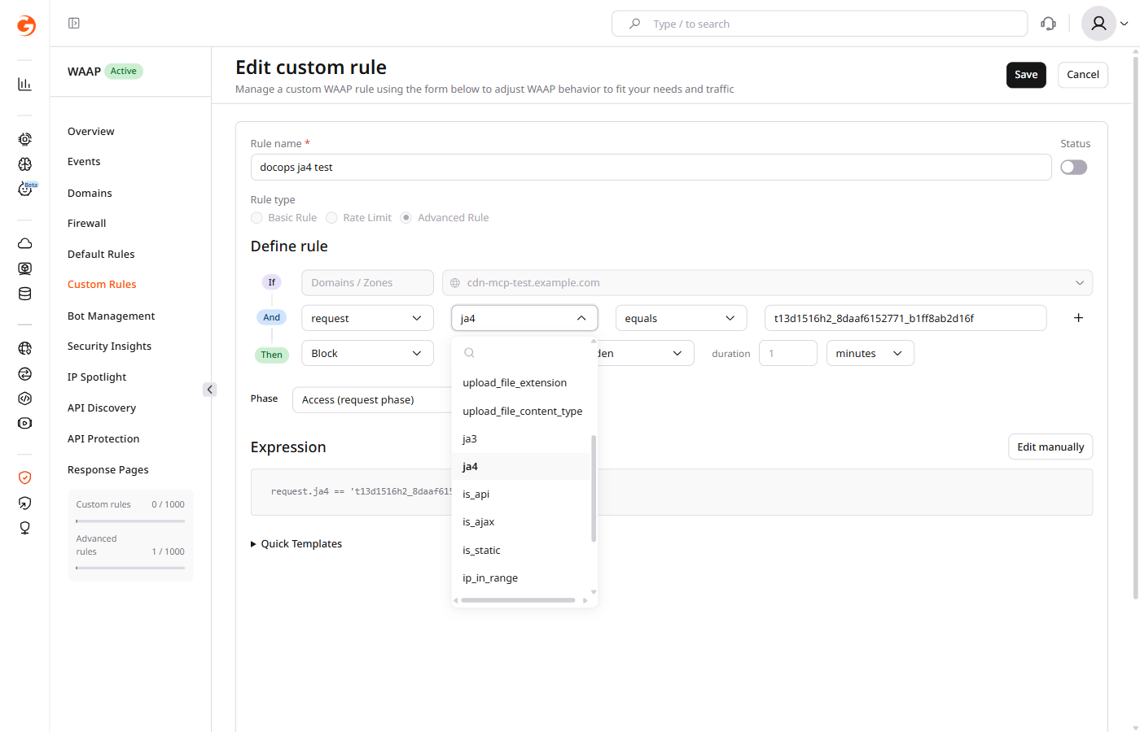
Task: Open the shield with arrow icon
Action: point(25,503)
